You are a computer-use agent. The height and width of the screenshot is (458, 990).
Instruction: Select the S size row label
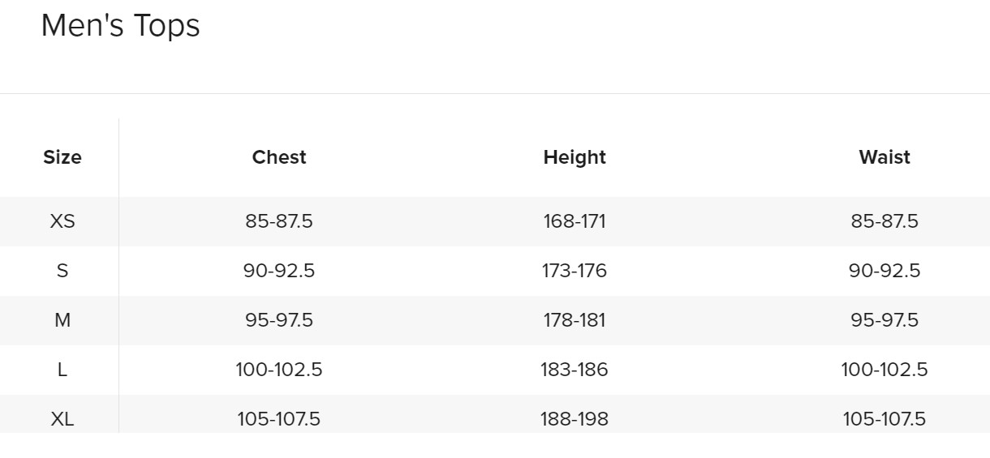(62, 271)
